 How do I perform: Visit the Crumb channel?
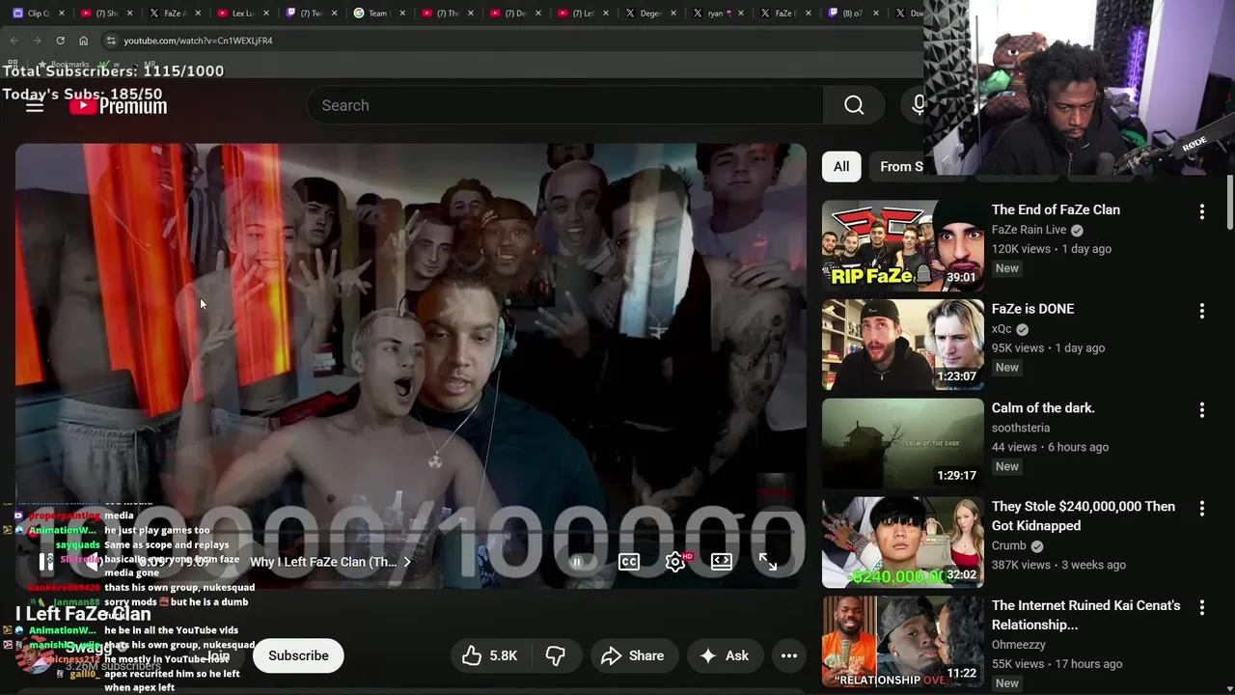[x=1009, y=545]
